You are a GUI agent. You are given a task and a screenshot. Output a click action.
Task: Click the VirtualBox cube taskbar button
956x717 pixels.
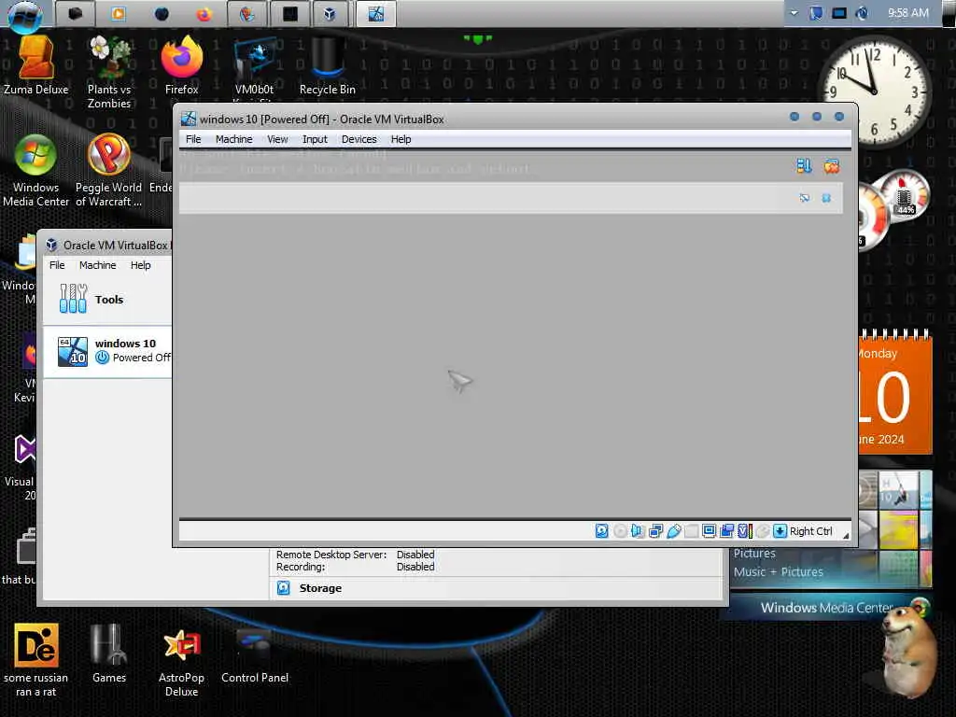(330, 14)
